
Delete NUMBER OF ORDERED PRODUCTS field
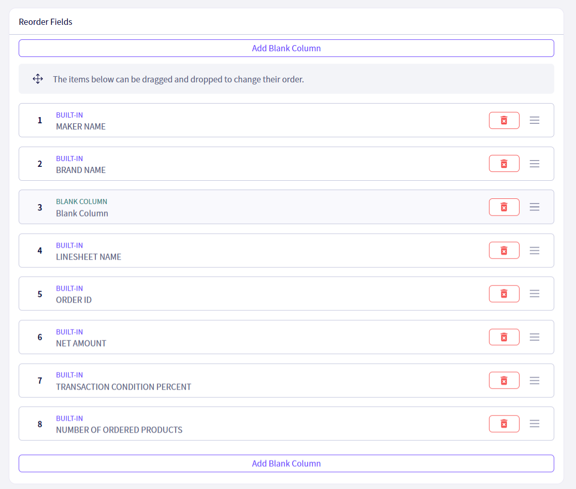click(504, 424)
